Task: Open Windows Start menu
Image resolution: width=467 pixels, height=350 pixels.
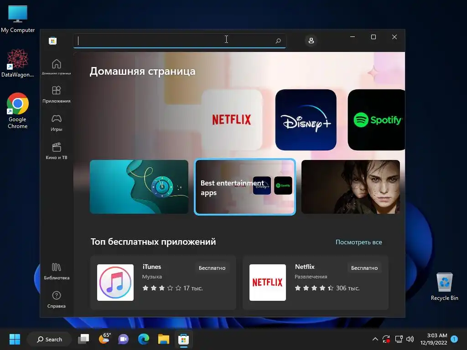Action: point(15,339)
